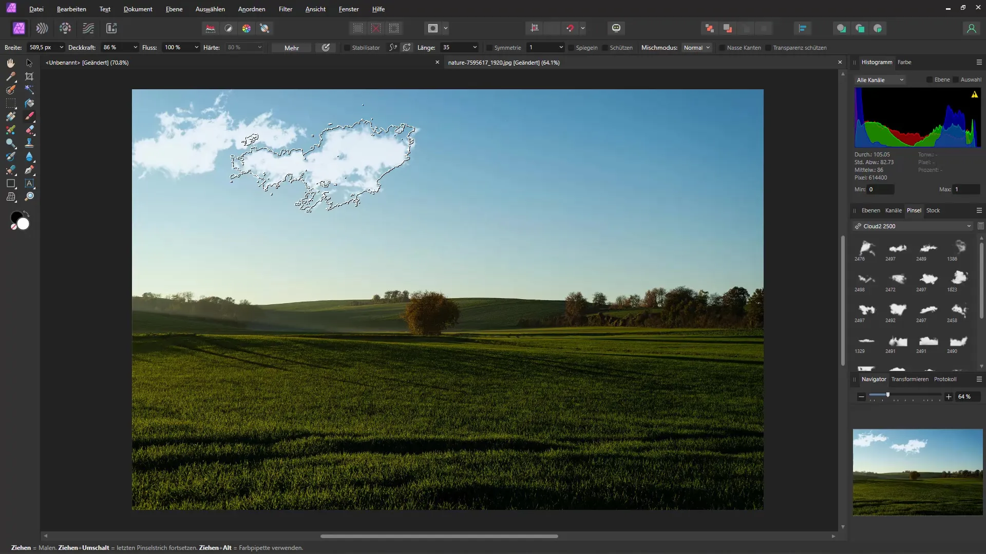The width and height of the screenshot is (986, 554).
Task: Select cloud brush thumbnail labeled 2476
Action: coord(866,249)
